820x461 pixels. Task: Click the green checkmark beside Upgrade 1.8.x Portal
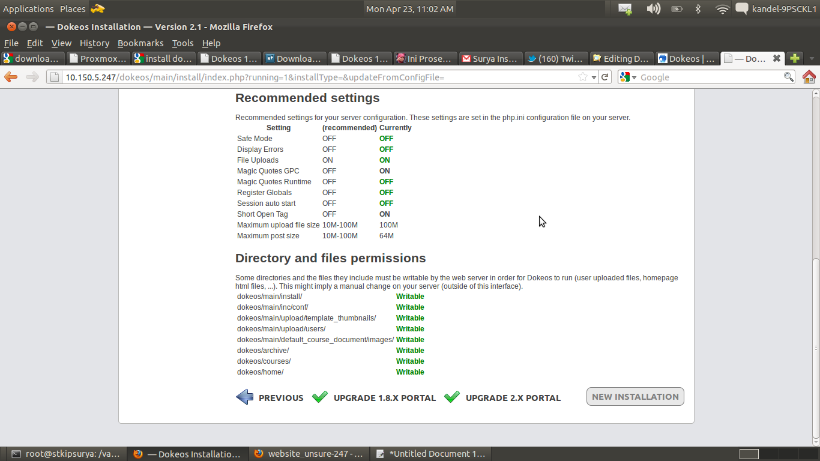320,397
